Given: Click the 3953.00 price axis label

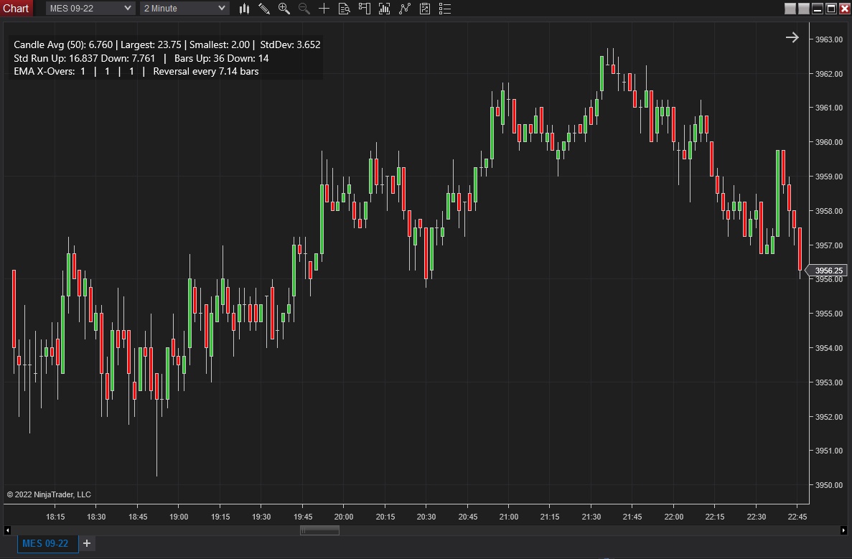Looking at the screenshot, I should pos(828,382).
